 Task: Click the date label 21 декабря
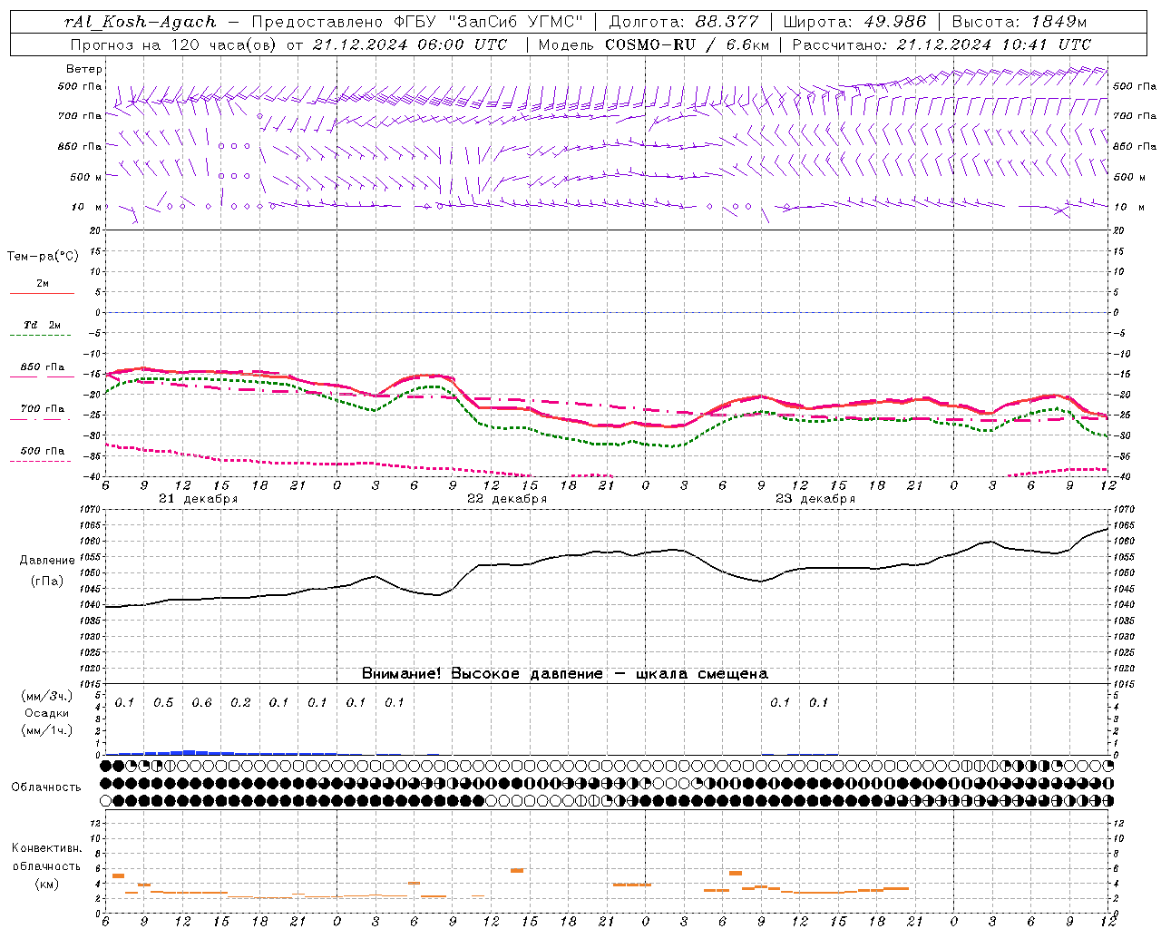199,499
